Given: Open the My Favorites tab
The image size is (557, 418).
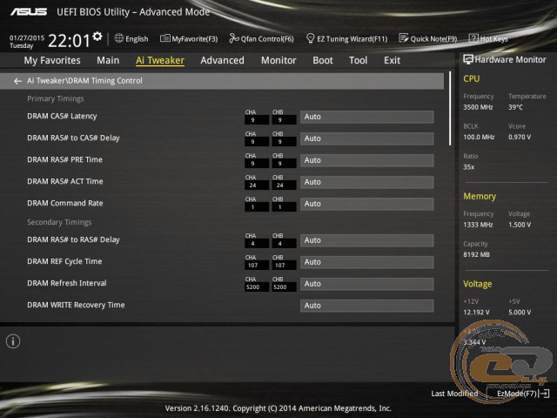Looking at the screenshot, I should [52, 60].
